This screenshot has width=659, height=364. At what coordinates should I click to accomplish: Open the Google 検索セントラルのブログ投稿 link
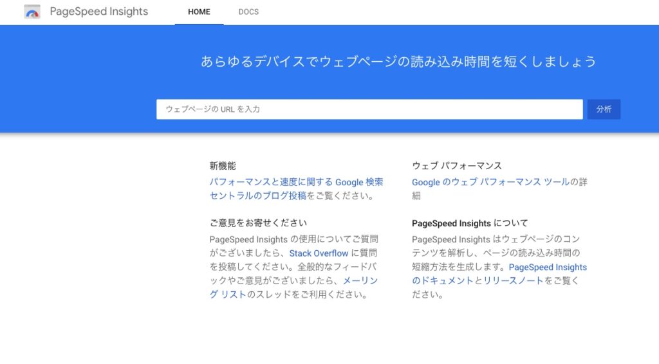(x=296, y=188)
